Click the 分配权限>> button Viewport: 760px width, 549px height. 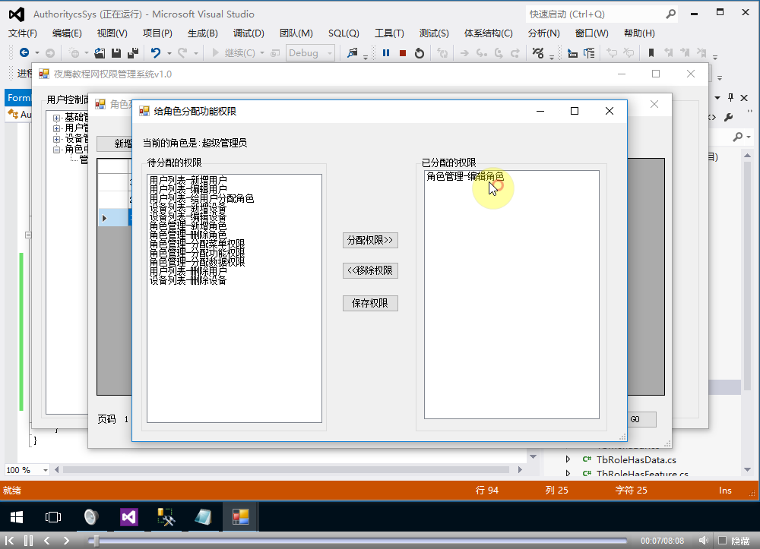pyautogui.click(x=370, y=240)
